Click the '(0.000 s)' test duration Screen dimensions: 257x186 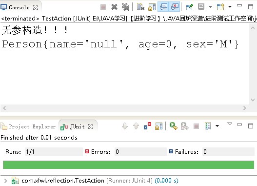click(x=166, y=181)
